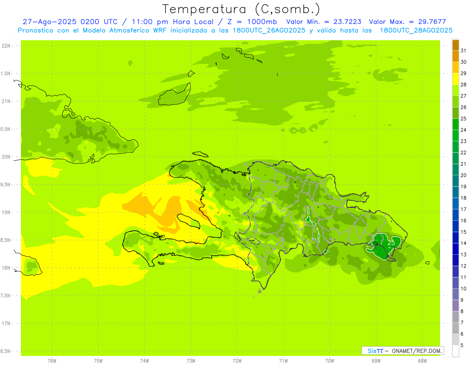Click the '68W' longitude label
Screen dimensions: 474x366
click(422, 361)
